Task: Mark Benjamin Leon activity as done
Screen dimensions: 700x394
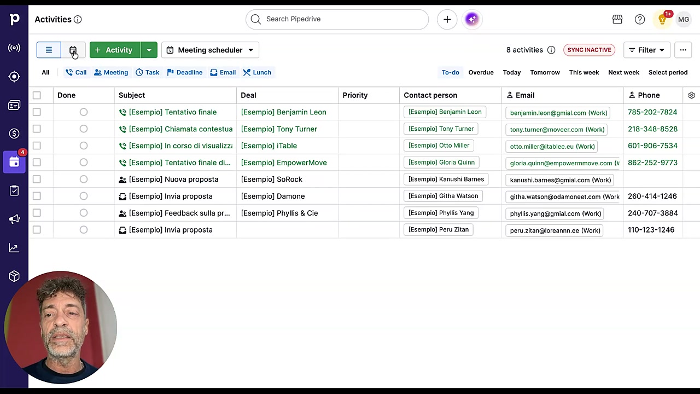Action: coord(84,112)
